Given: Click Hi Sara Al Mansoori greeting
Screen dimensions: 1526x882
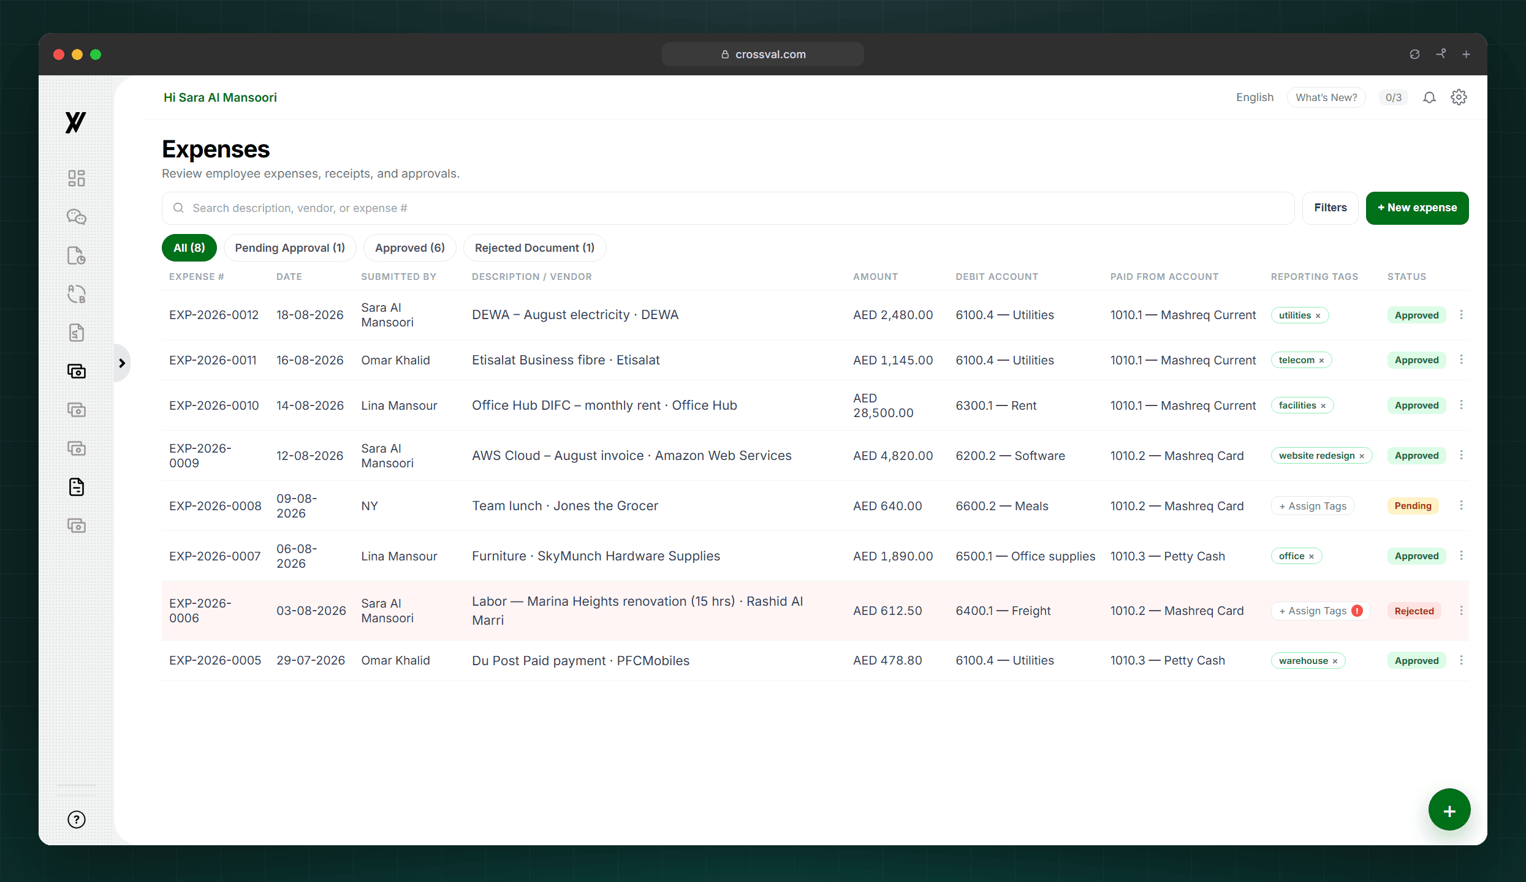Looking at the screenshot, I should pos(220,97).
